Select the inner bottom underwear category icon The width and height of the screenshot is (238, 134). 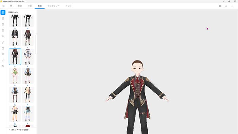tap(3, 54)
